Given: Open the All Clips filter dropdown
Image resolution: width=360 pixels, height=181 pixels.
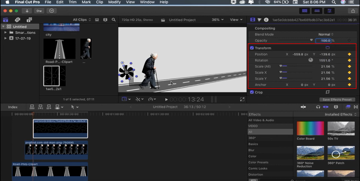Looking at the screenshot, I should tap(82, 20).
